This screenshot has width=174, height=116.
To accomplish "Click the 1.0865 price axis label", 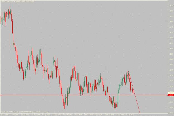I will 171,65.
